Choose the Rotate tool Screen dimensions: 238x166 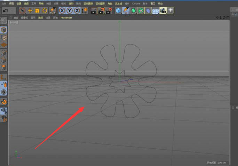point(45,11)
